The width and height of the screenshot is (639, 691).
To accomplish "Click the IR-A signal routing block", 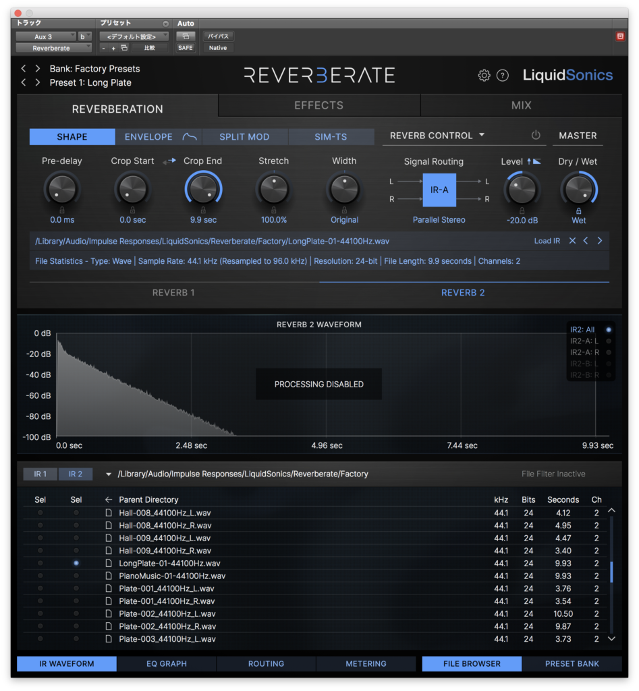I will [439, 190].
